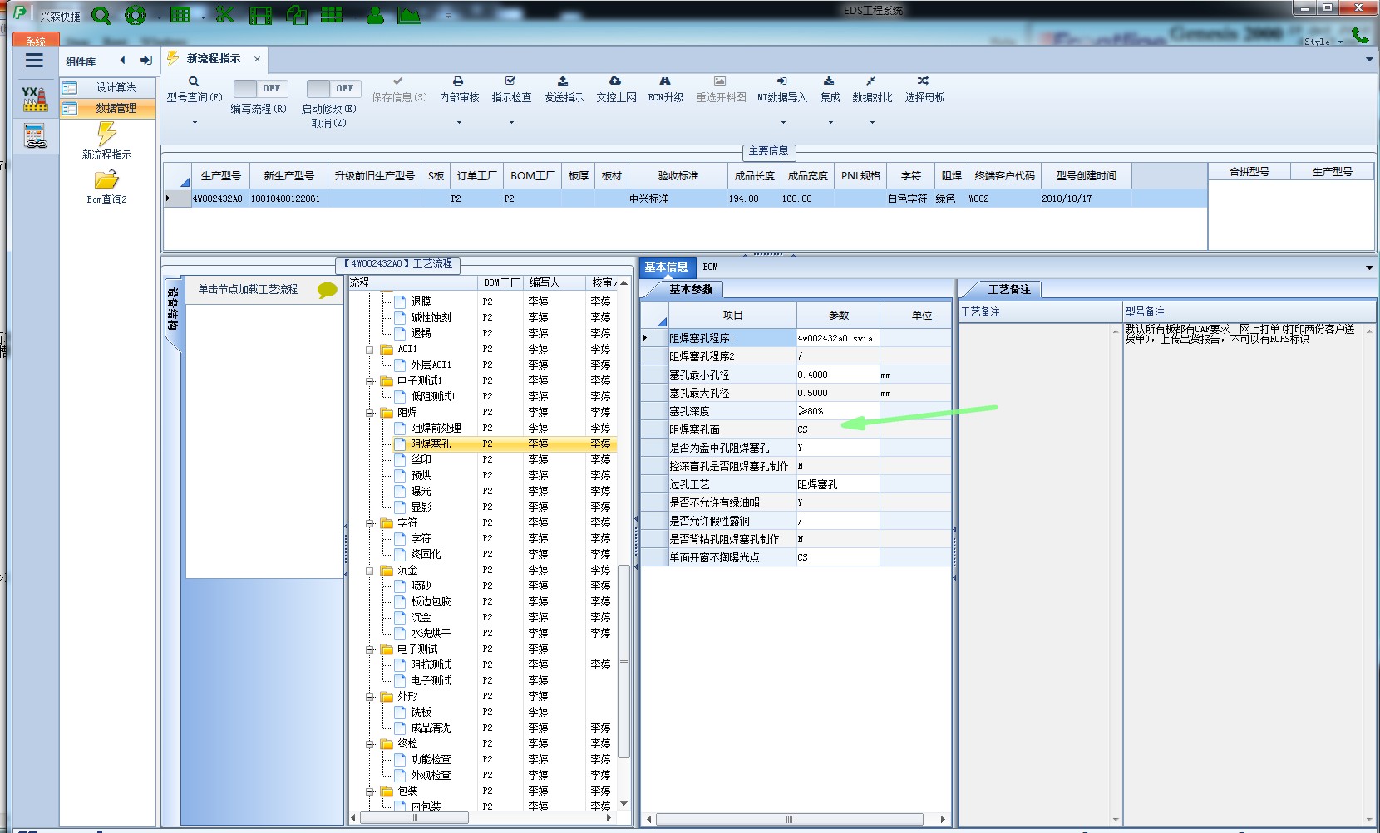The width and height of the screenshot is (1380, 833).
Task: Click the green area chart icon
Action: pyautogui.click(x=409, y=15)
